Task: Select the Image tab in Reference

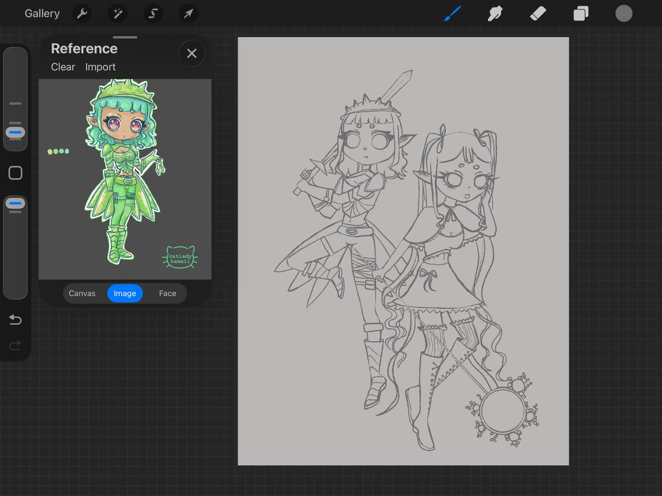Action: pyautogui.click(x=125, y=293)
